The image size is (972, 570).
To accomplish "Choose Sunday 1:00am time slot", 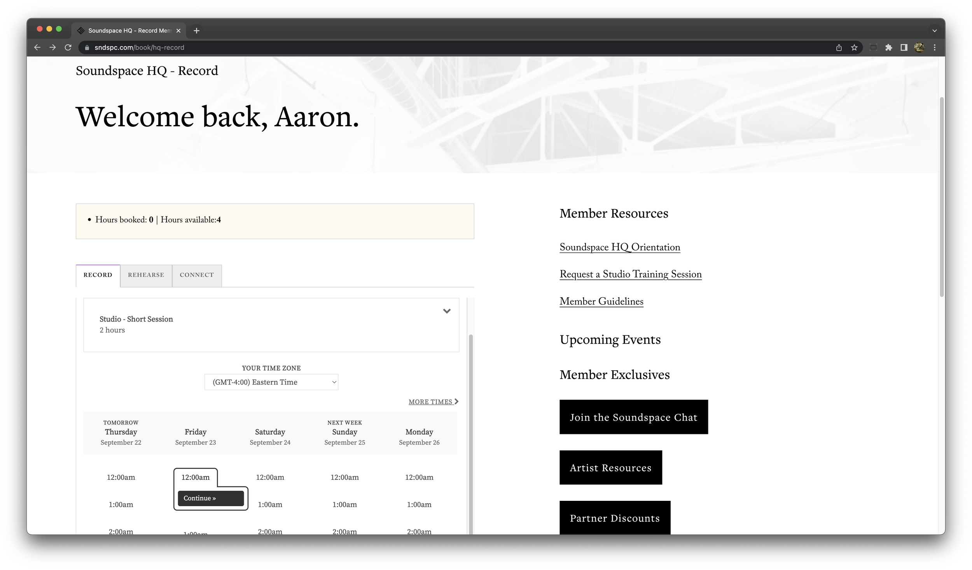I will tap(345, 505).
